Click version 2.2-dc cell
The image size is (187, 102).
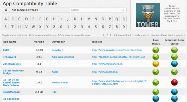pos(39,92)
